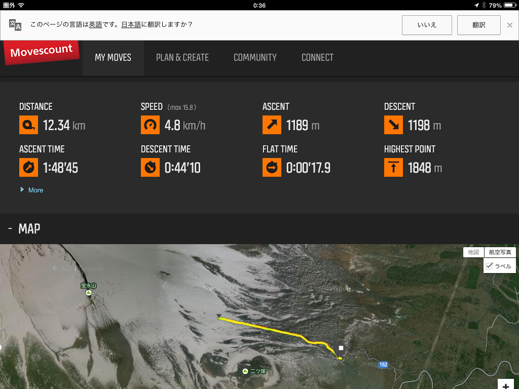Image resolution: width=519 pixels, height=389 pixels.
Task: Open the COMMUNITY menu
Action: (255, 58)
